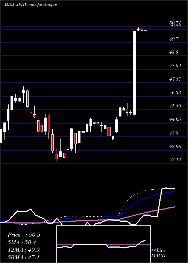The height and width of the screenshot is (263, 188).
Task: Click the tall white breakout candlestick
Action: pos(135,73)
